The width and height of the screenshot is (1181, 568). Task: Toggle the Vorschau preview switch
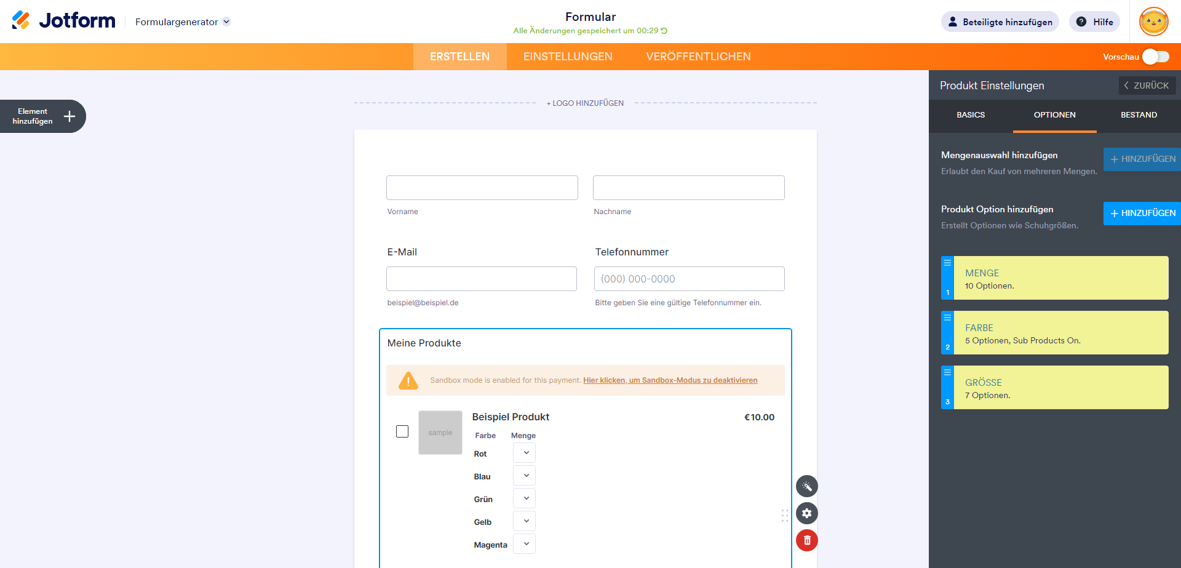click(x=1155, y=57)
